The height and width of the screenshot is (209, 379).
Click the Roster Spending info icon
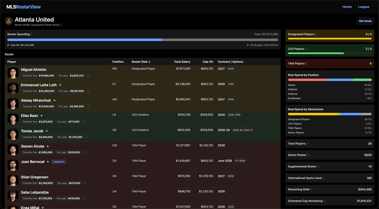pos(32,34)
